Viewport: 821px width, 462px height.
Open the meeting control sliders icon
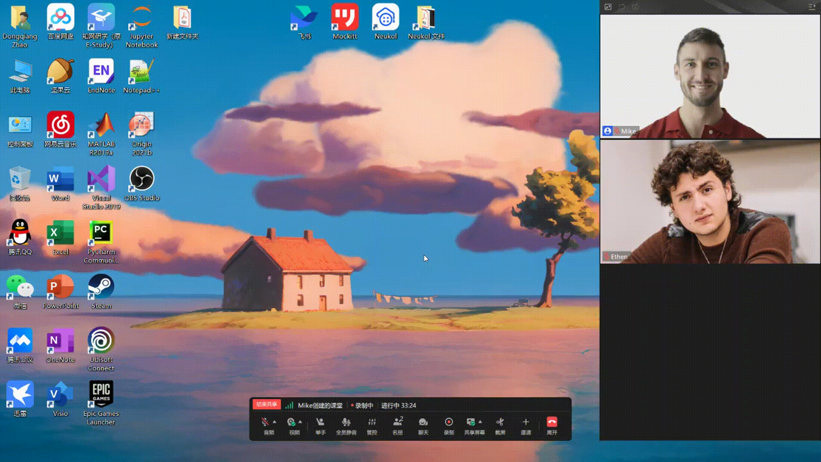[372, 422]
